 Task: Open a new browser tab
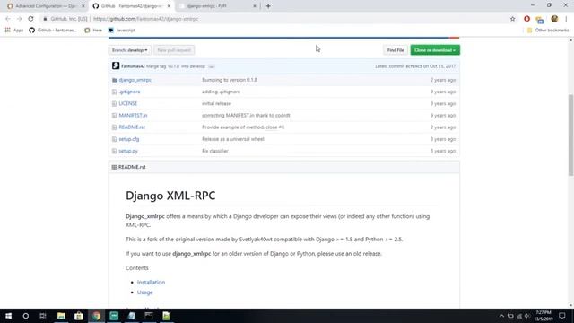click(268, 6)
